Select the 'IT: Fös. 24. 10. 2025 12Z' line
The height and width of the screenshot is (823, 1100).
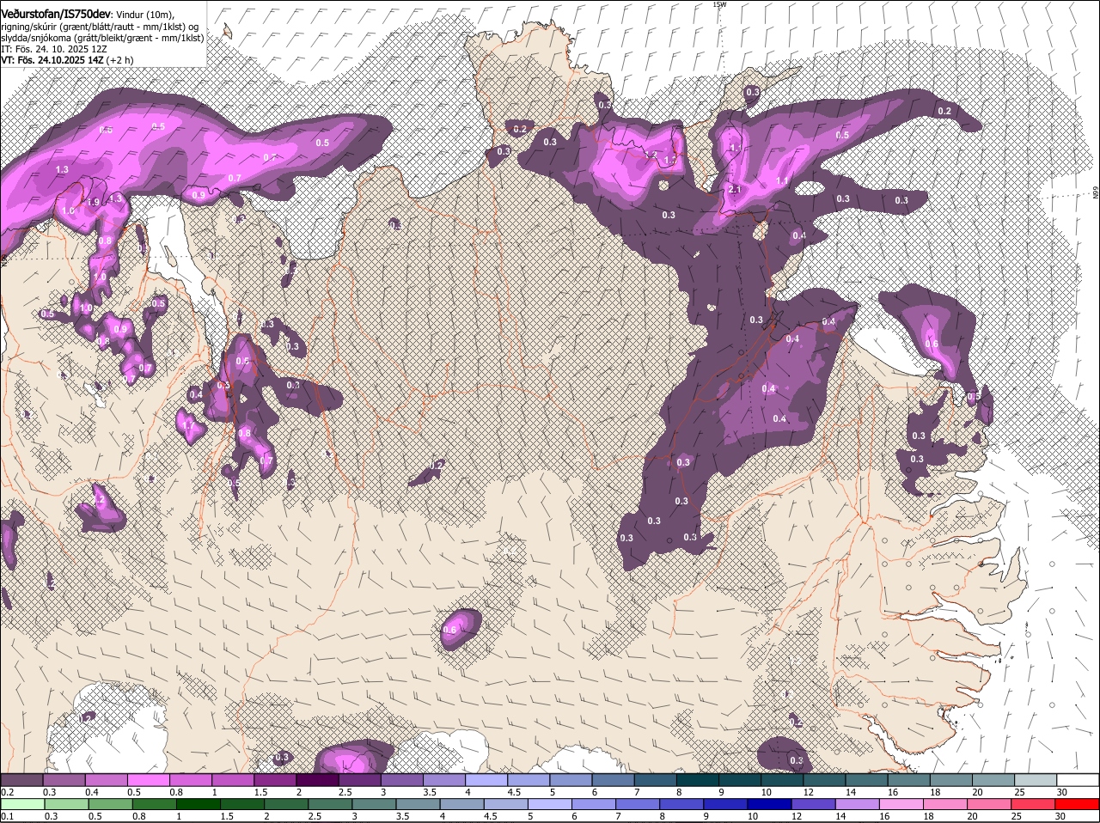(x=54, y=49)
